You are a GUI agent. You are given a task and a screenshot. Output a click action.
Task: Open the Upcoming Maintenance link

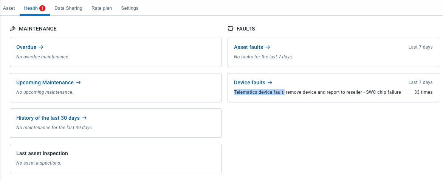[45, 82]
